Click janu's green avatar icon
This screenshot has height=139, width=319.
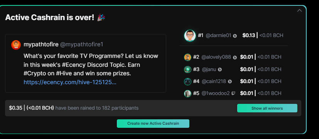point(187,69)
